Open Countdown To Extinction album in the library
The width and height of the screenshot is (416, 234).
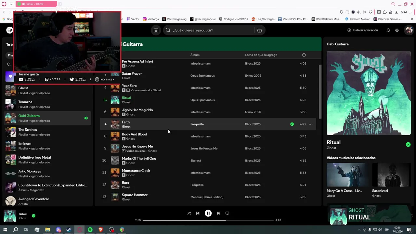(x=47, y=188)
